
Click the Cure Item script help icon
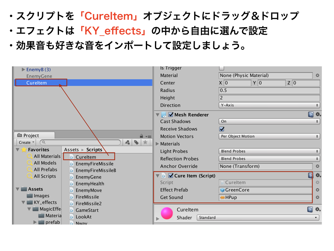pyautogui.click(x=311, y=176)
